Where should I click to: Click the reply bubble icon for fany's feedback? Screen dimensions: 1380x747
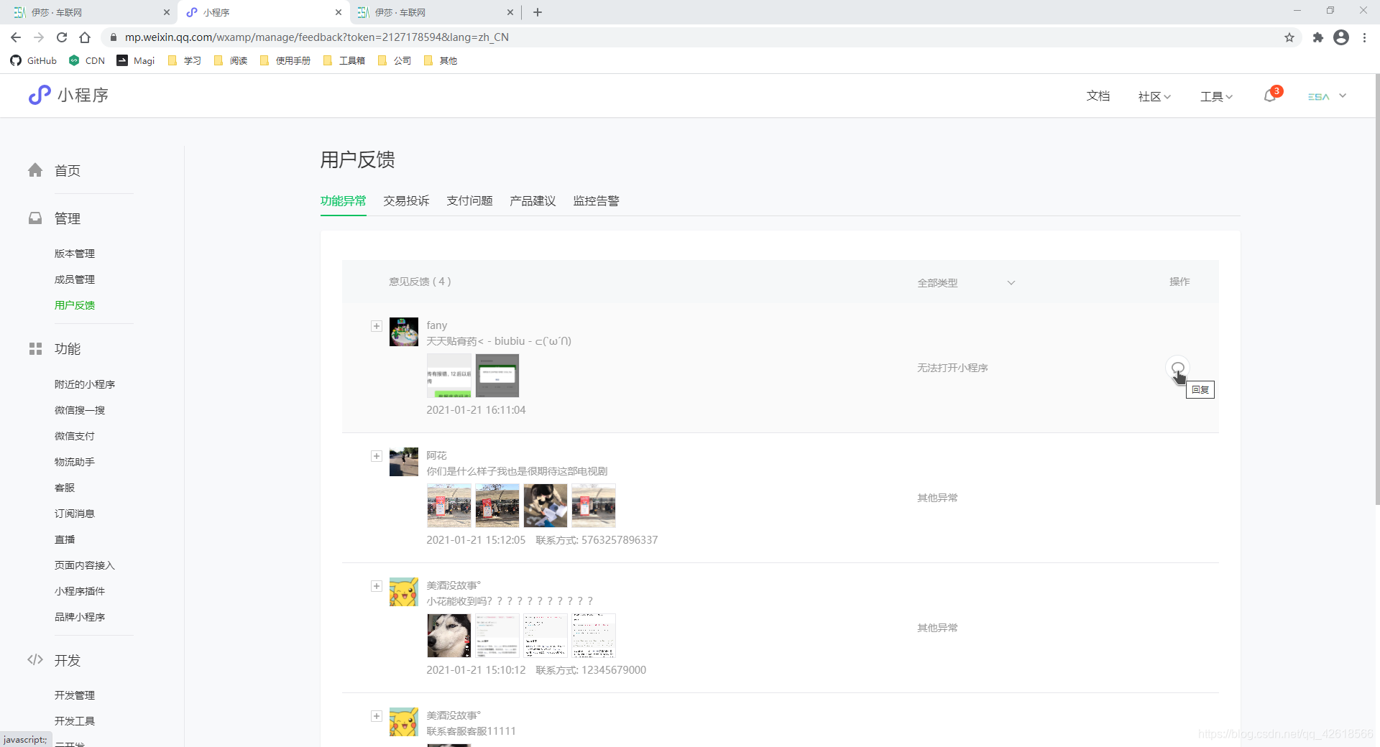(1177, 368)
